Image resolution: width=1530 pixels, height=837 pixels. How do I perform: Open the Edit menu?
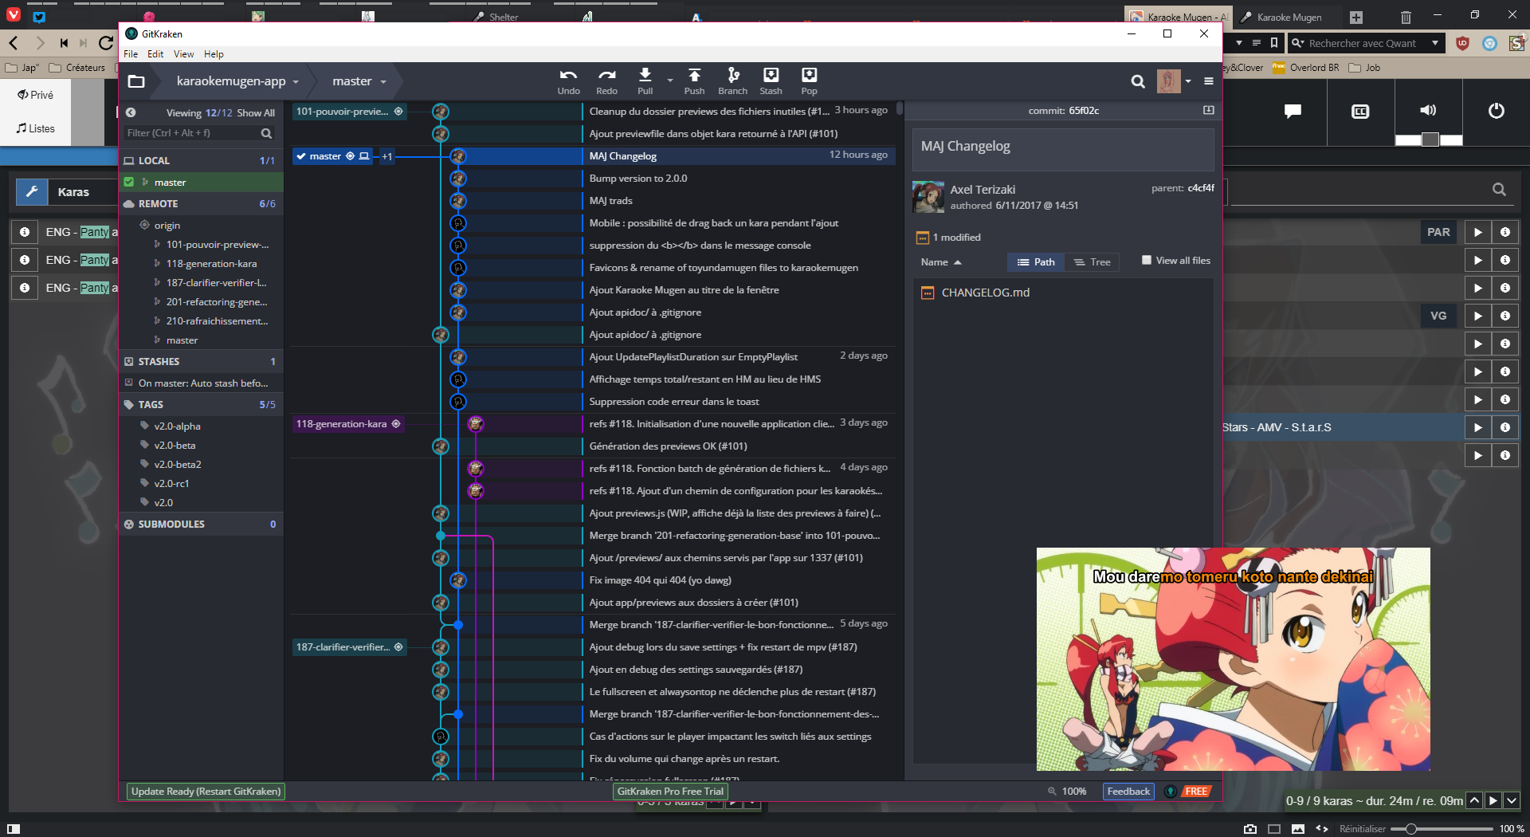pos(155,54)
